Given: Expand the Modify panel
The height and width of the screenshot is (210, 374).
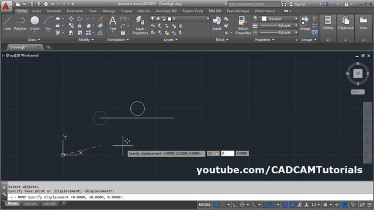Looking at the screenshot, I should click(86, 40).
